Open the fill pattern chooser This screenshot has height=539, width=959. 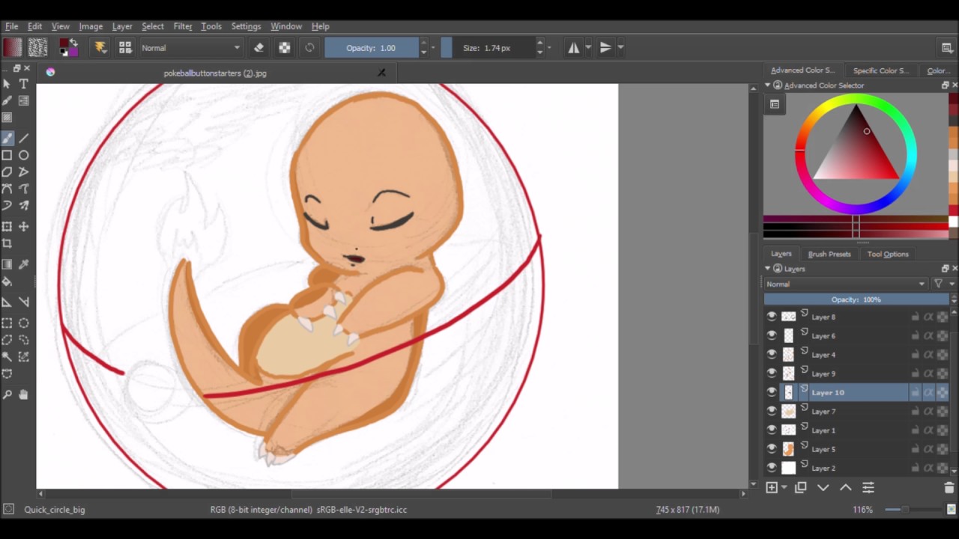coord(37,48)
